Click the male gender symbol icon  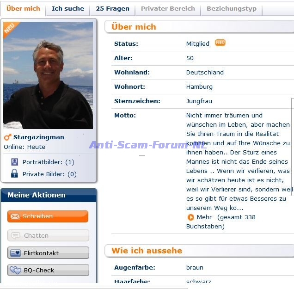point(7,137)
